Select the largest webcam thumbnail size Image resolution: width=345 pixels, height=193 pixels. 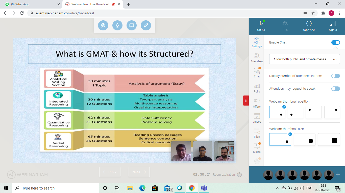point(329,139)
